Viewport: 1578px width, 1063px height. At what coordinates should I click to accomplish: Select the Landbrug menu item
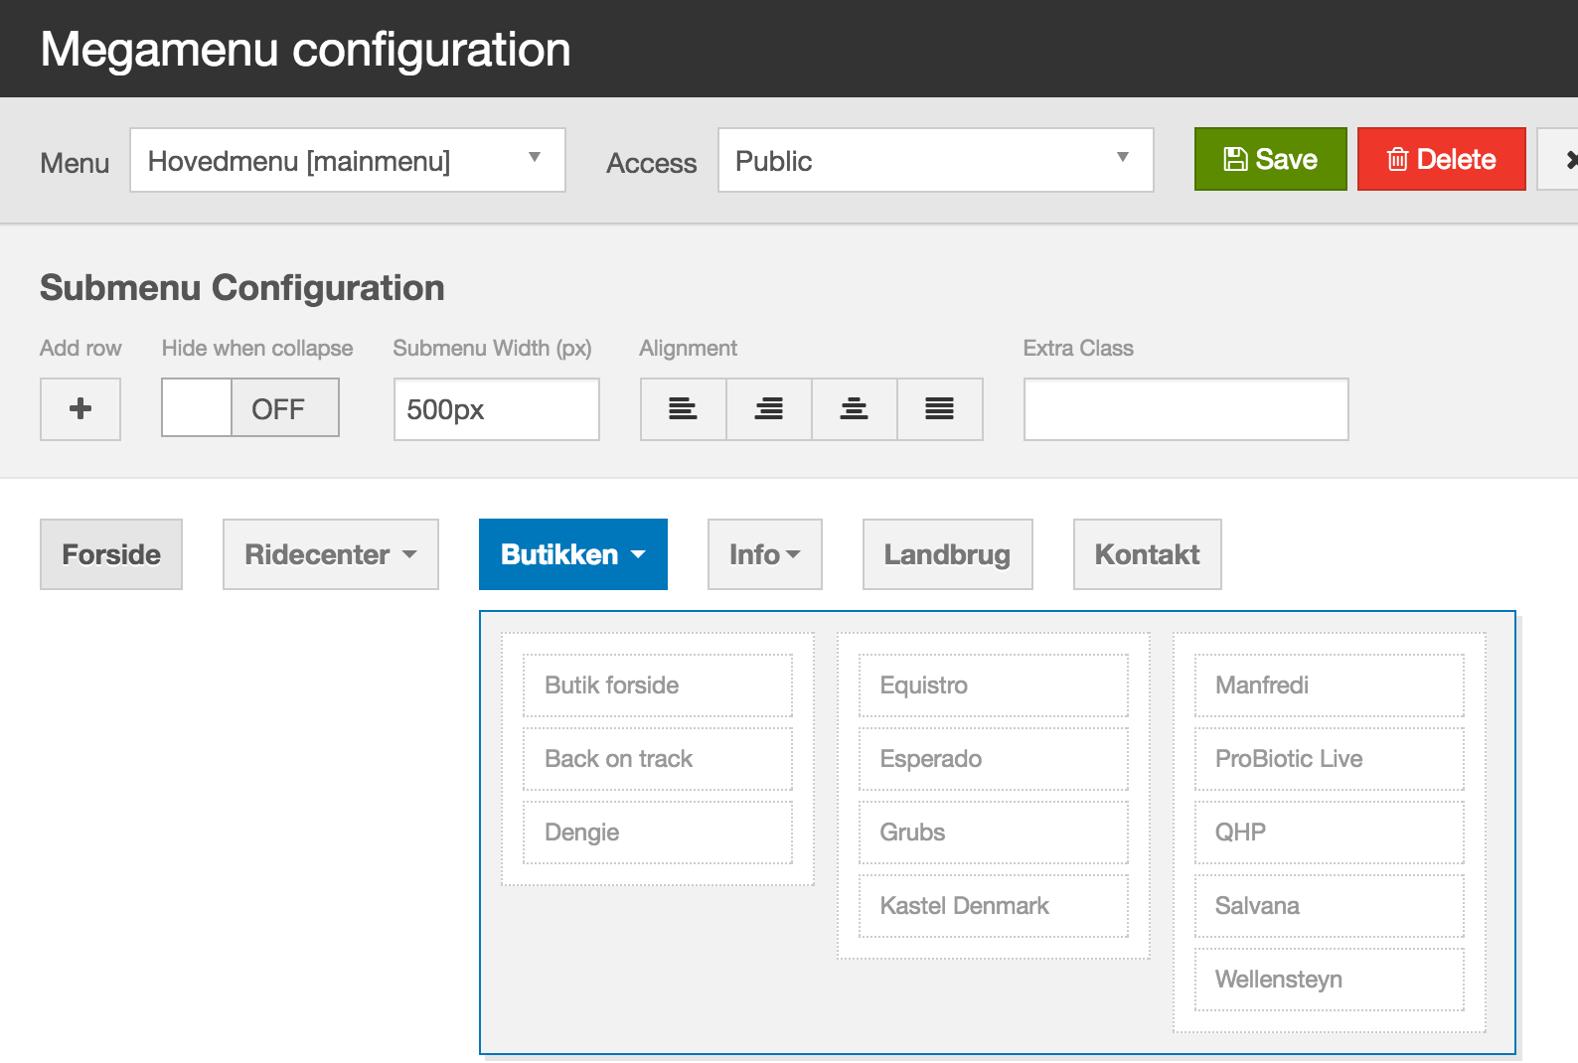coord(947,554)
